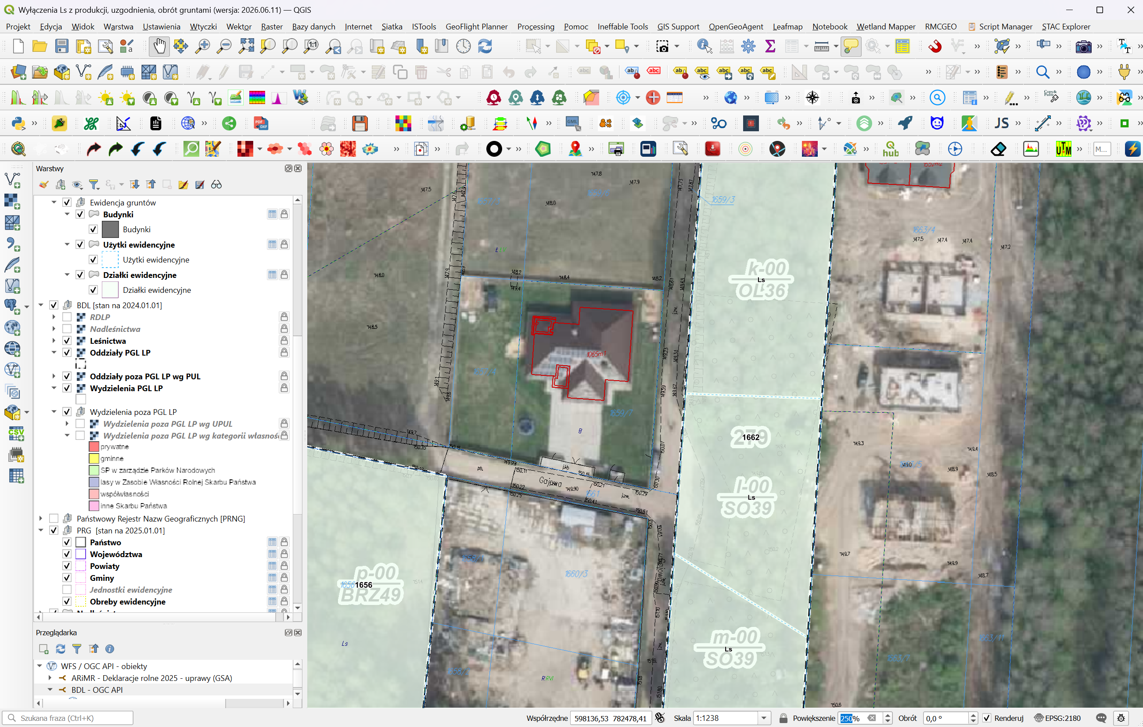The width and height of the screenshot is (1143, 727).
Task: Expand ARiMR Deklaracje rolne 2025 browser item
Action: click(x=50, y=678)
